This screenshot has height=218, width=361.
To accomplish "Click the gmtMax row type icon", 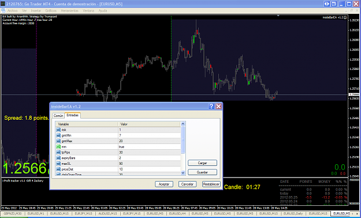I will 58,141.
